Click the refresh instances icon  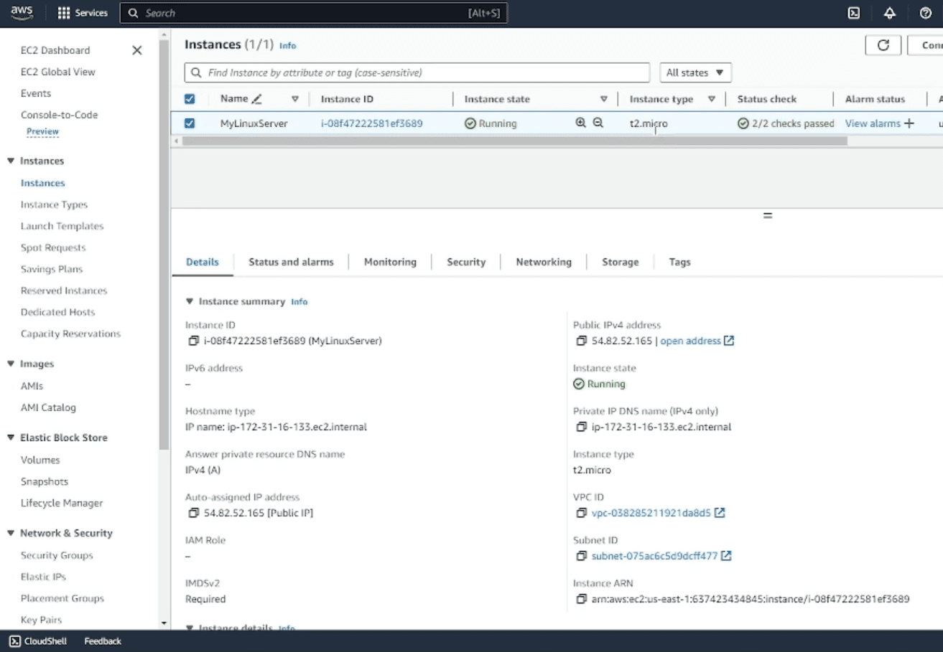(x=883, y=44)
